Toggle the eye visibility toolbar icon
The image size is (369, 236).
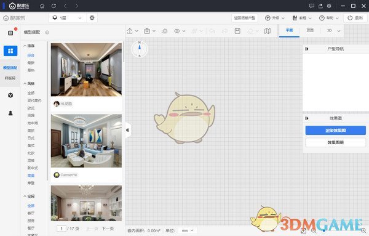coord(177,31)
